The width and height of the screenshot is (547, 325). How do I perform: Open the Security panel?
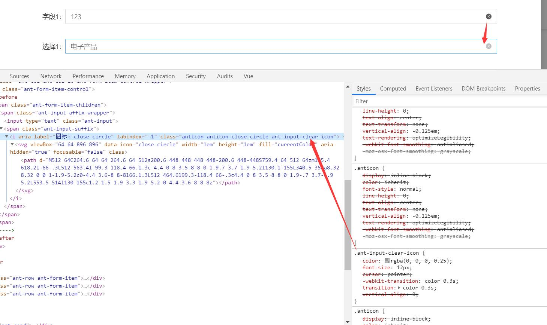pos(196,76)
